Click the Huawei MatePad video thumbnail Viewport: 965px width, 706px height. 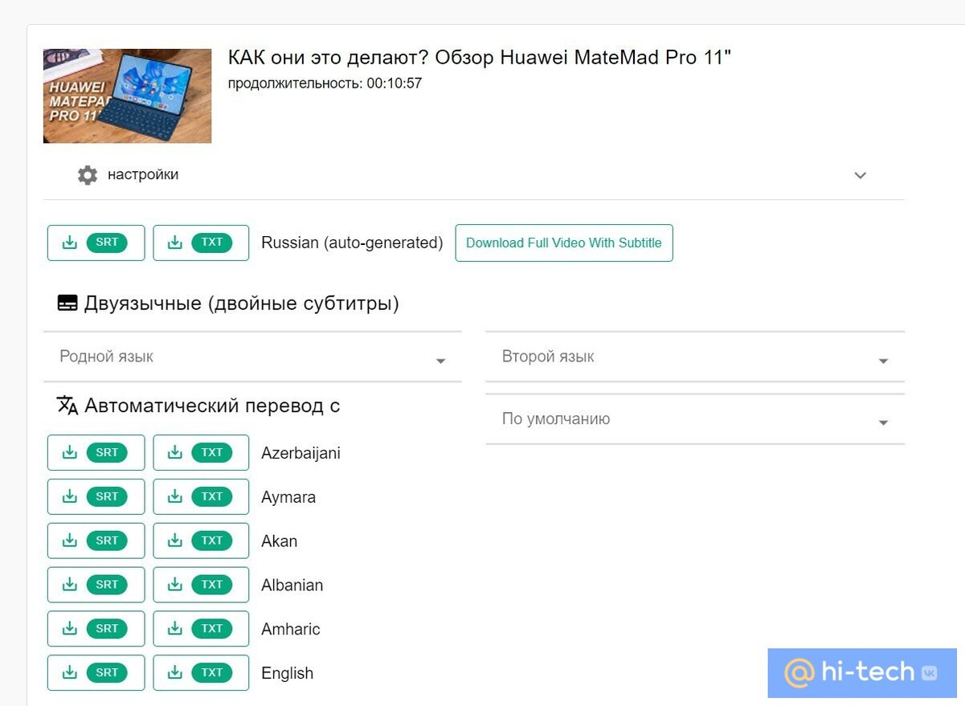(x=127, y=96)
